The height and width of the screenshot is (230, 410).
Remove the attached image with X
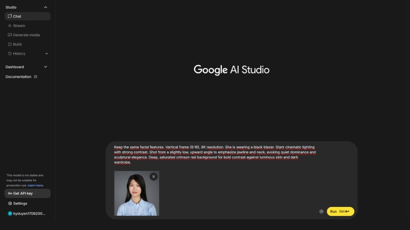pos(153,176)
